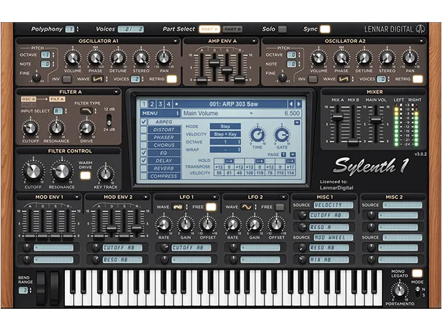442x331 pixels.
Task: Enable the ARPEG effect checkbox
Action: click(144, 122)
